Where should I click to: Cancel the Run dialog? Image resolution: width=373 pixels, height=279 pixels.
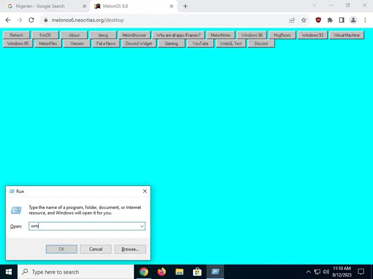click(x=96, y=249)
